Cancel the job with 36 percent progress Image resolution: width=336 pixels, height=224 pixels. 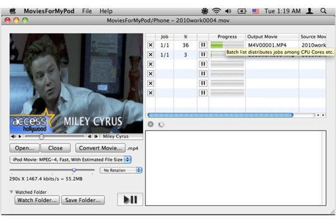click(151, 45)
